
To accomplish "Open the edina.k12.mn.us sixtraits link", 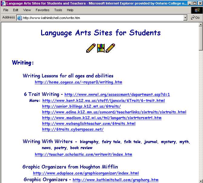I will coord(114,112).
